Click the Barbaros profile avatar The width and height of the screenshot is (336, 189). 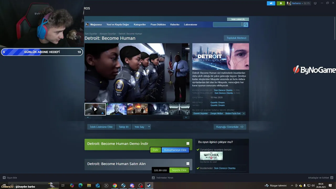pyautogui.click(x=289, y=3)
